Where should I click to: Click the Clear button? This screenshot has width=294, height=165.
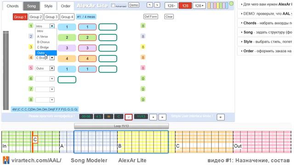[169, 16]
